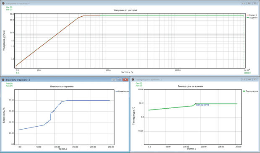Click the 'Ускорение от частоты' chart title
This screenshot has width=260, height=153.
point(125,10)
